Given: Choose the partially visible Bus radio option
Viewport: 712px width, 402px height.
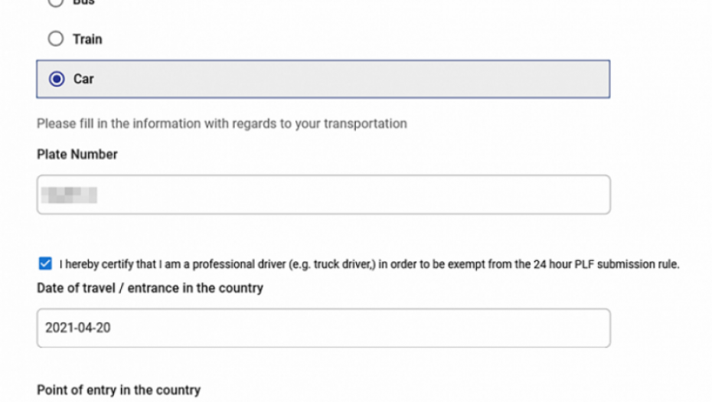Looking at the screenshot, I should [x=56, y=2].
